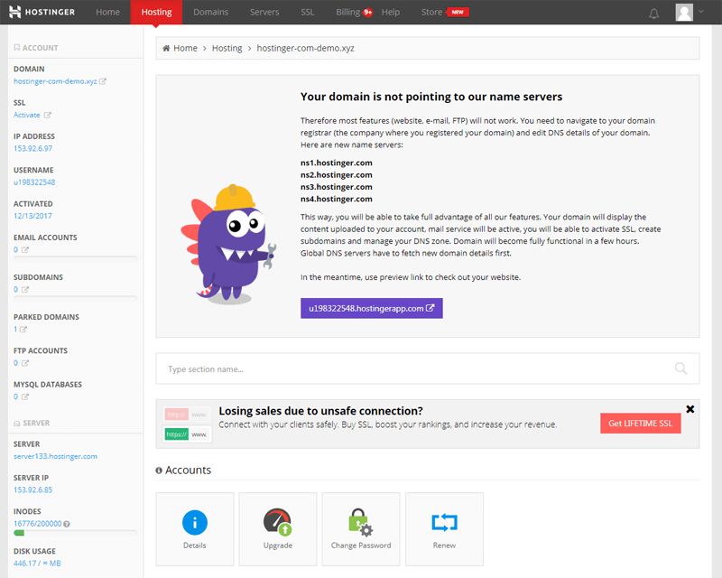722x578 pixels.
Task: Click the inodes usage progress bar
Action: [75, 534]
